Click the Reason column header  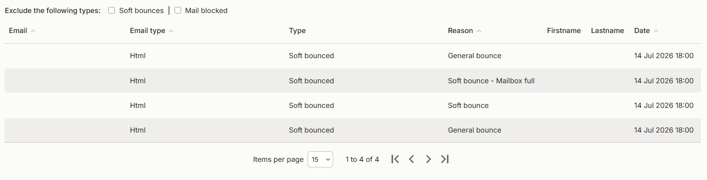461,31
